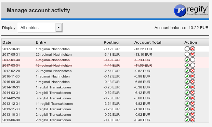The height and width of the screenshot is (127, 212).
Task: Click the Date column header
Action: click(x=7, y=42)
